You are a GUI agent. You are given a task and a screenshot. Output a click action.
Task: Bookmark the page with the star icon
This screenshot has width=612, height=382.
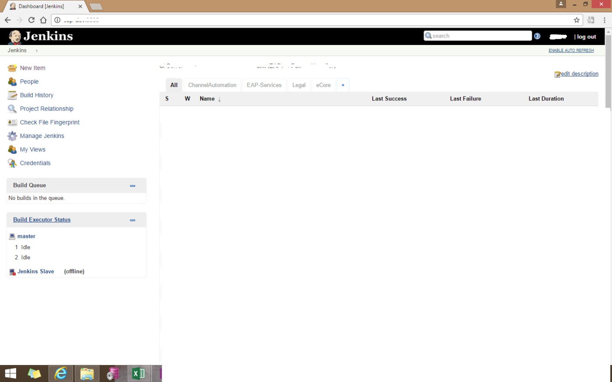coord(576,20)
